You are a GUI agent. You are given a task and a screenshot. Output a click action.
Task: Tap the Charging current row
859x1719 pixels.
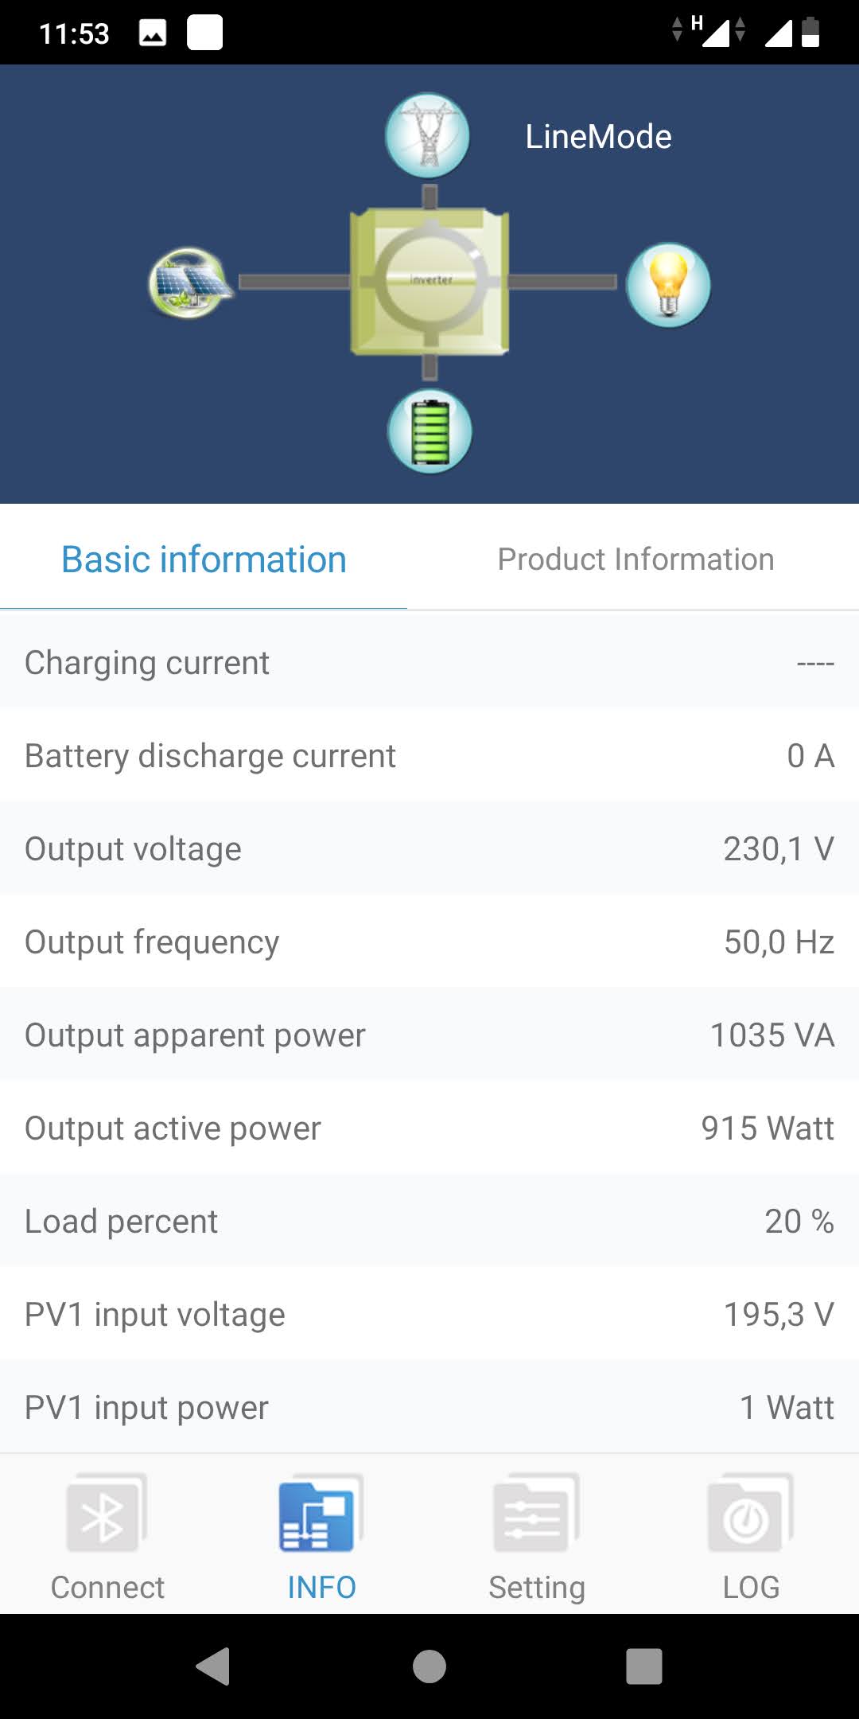tap(429, 663)
